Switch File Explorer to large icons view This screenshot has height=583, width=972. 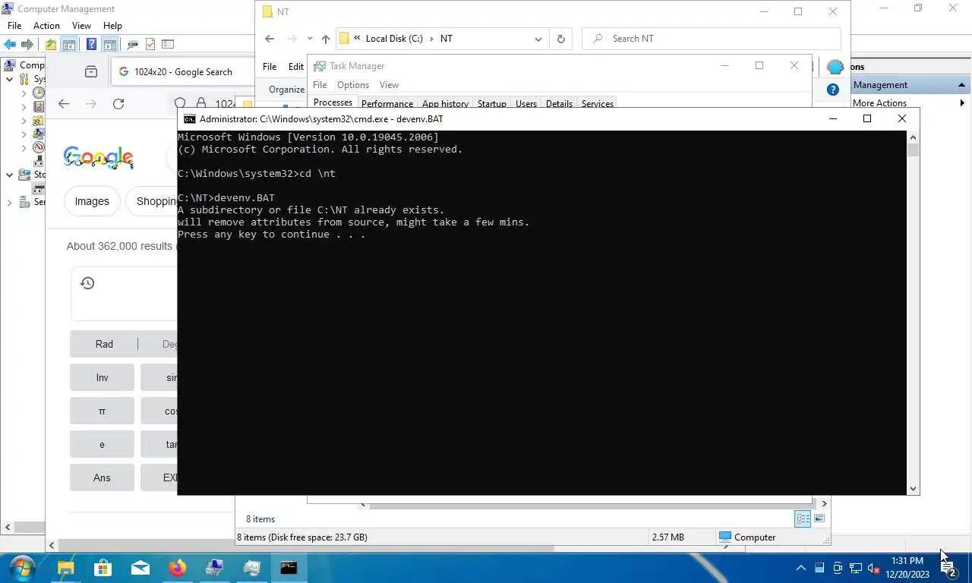[x=819, y=519]
